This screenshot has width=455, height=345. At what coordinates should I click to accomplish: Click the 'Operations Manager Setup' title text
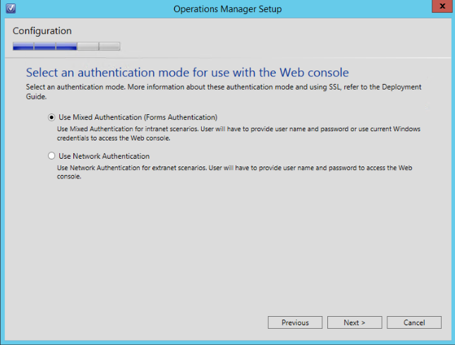[x=227, y=8]
